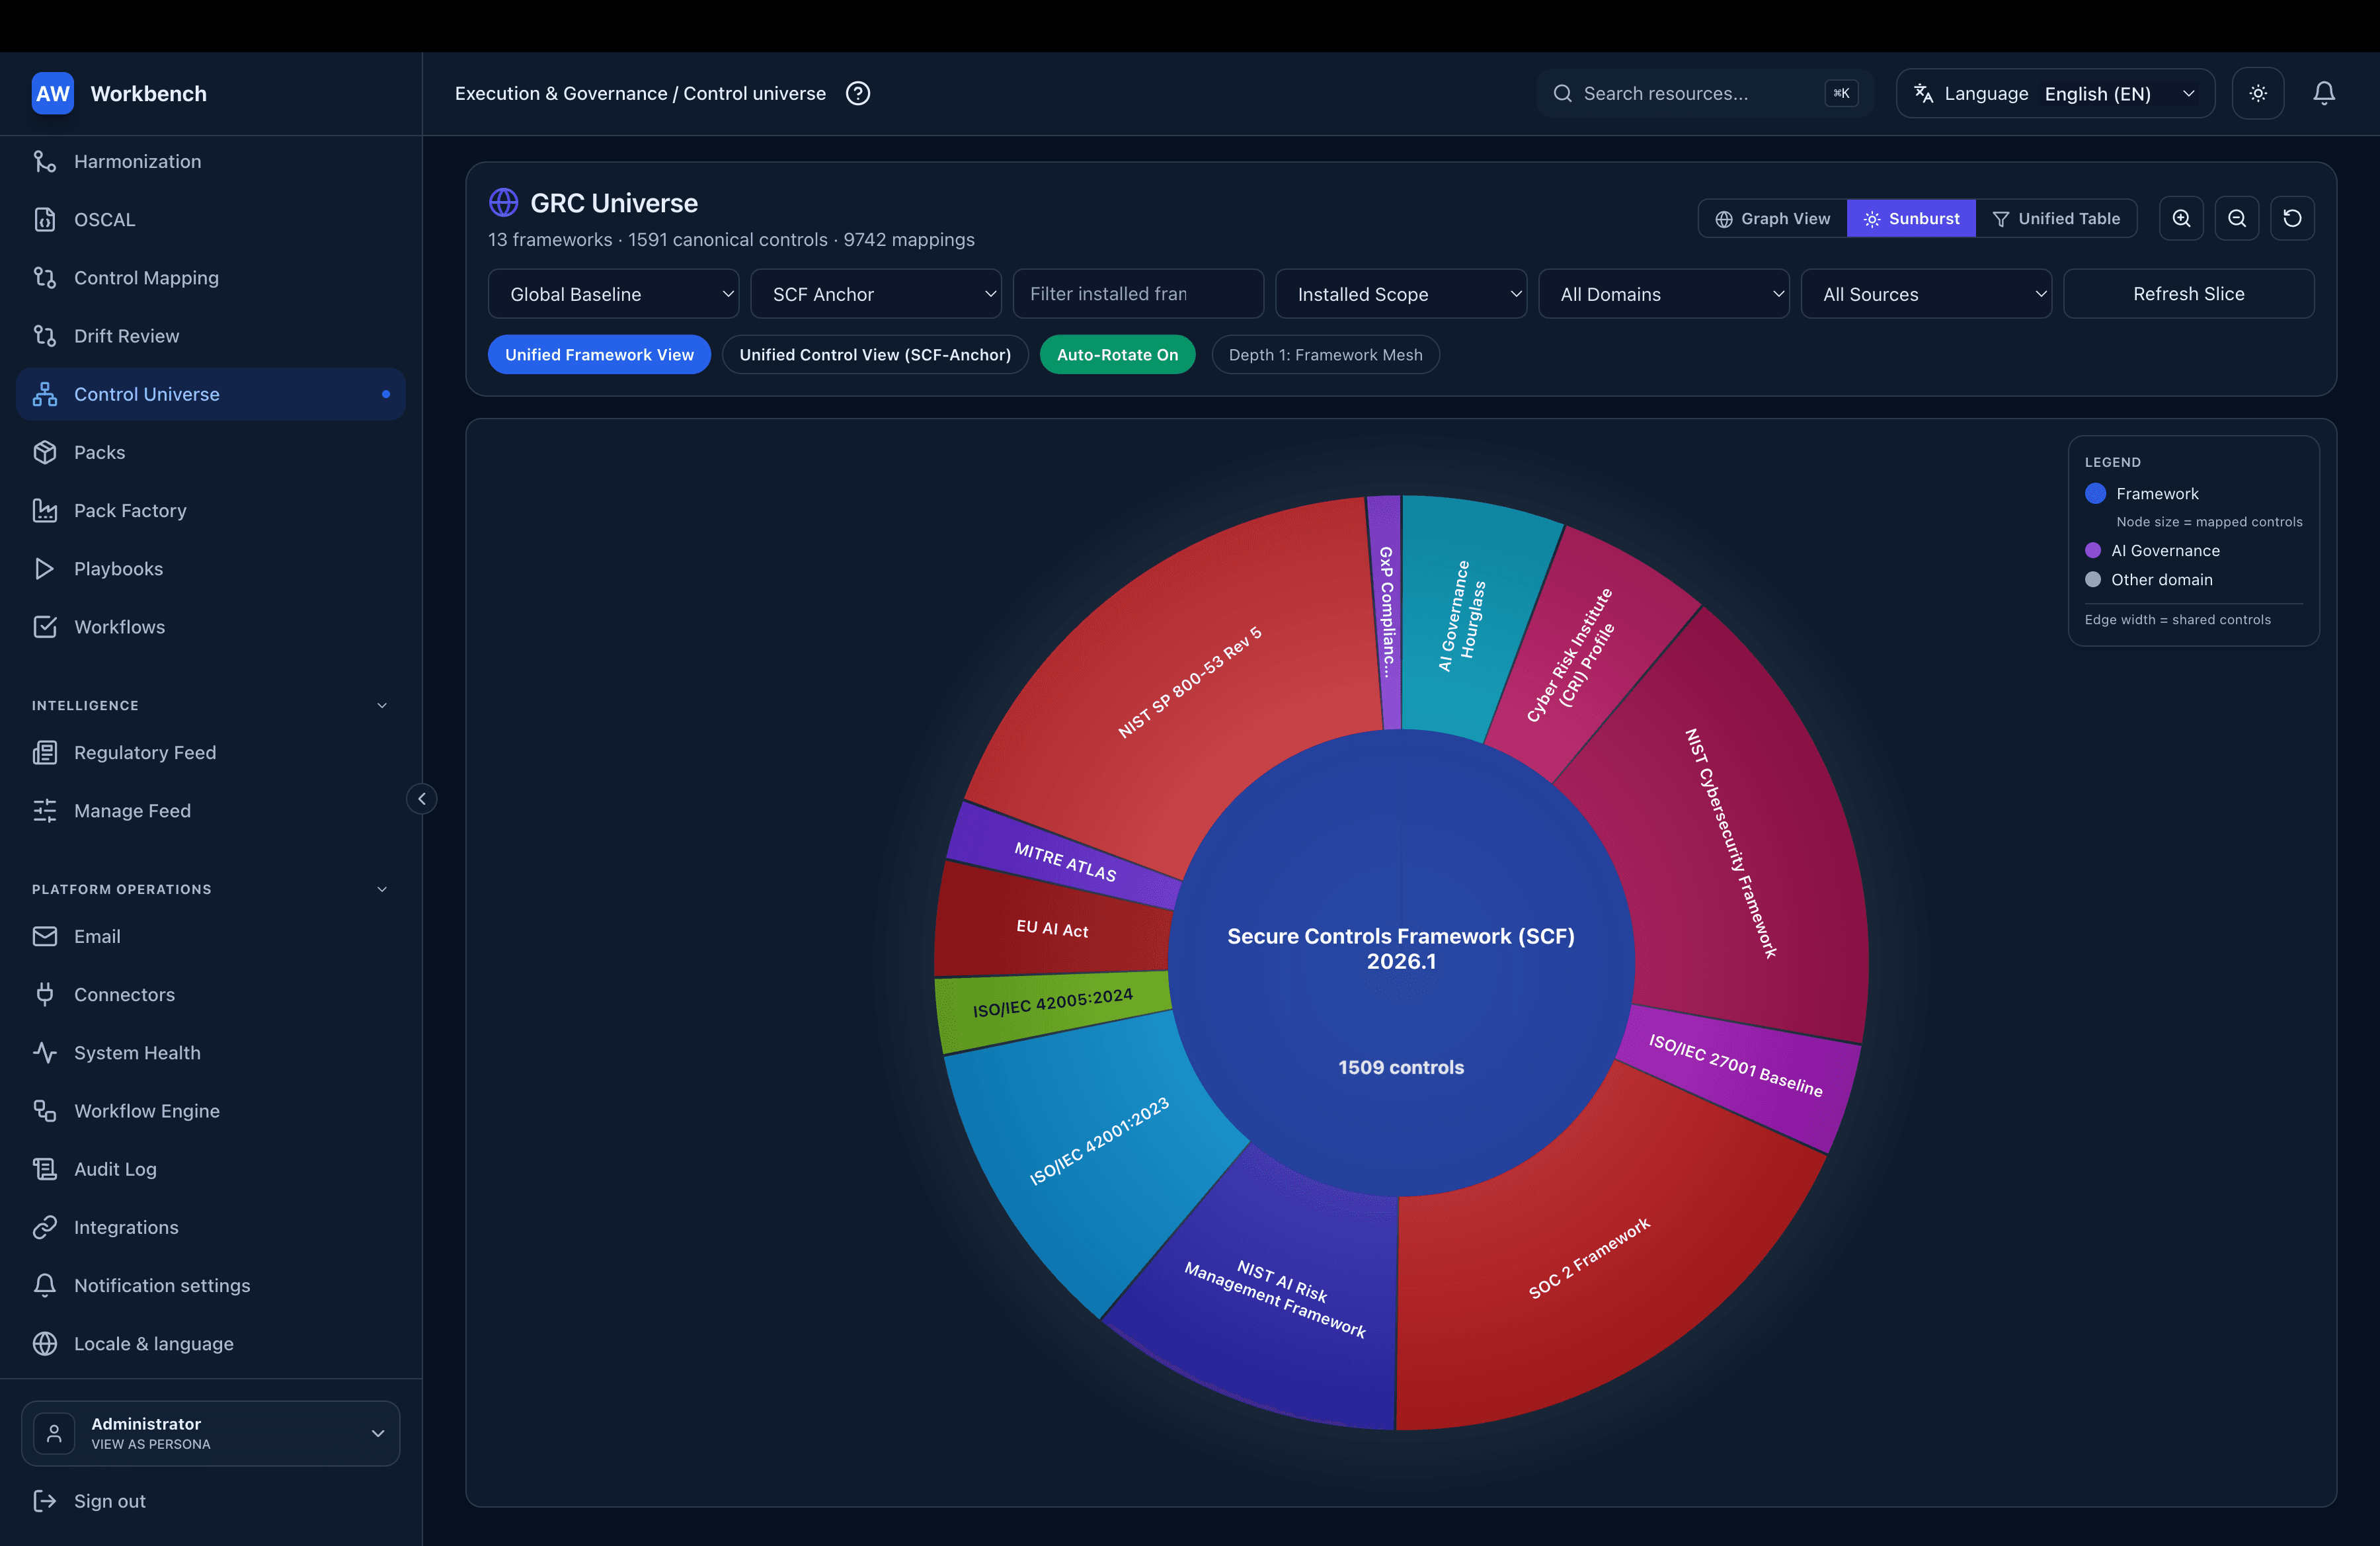Open Harmonization in the sidebar
Image resolution: width=2380 pixels, height=1546 pixels.
[x=211, y=161]
